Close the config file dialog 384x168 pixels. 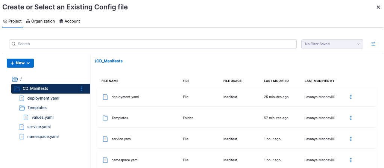378,7
